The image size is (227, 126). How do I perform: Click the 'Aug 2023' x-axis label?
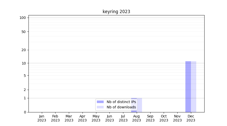137,118
